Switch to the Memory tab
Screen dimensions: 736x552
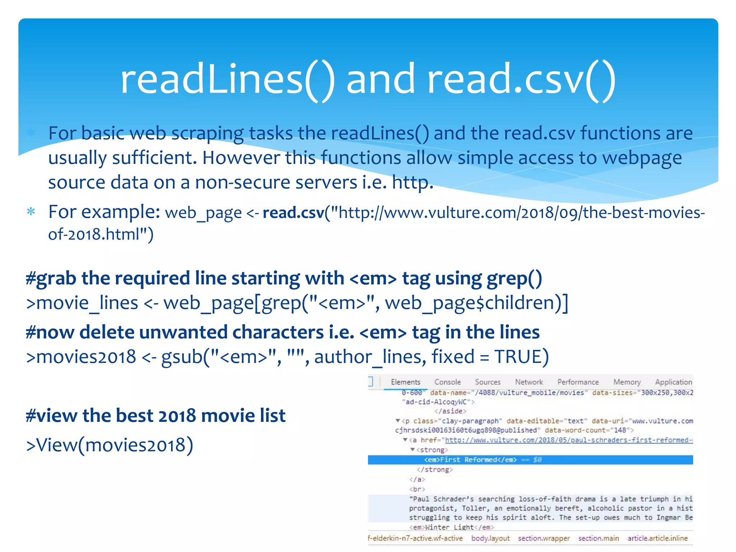click(627, 382)
